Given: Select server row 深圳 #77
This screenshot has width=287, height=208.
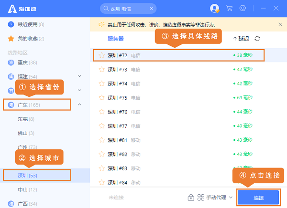Looking at the screenshot, I should (x=188, y=126).
